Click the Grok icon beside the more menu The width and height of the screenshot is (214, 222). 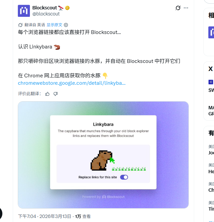178,8
